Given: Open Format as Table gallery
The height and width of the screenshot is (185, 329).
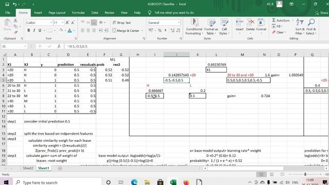Looking at the screenshot, I should click(211, 27).
